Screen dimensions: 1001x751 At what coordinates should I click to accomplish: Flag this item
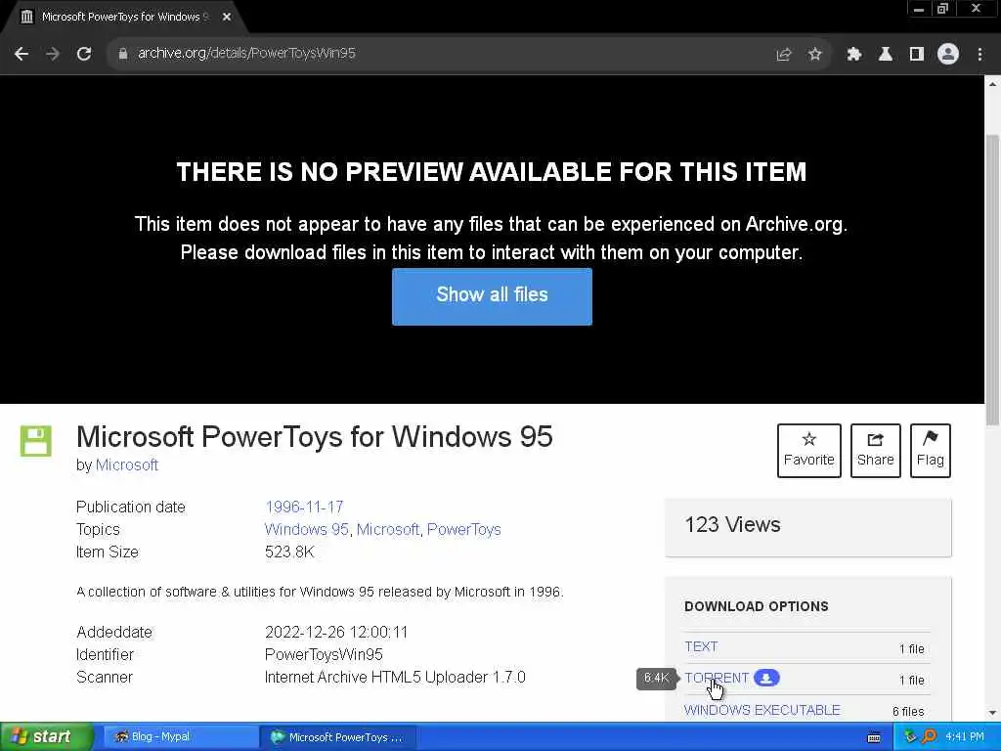[x=931, y=451]
